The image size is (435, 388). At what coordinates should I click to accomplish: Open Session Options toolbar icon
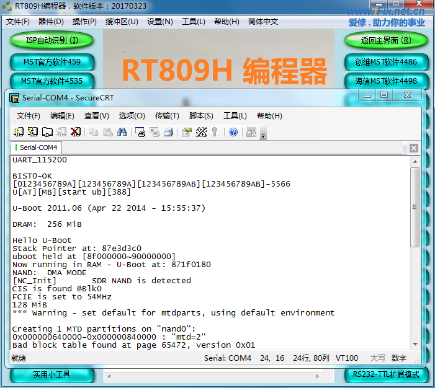[x=187, y=132]
